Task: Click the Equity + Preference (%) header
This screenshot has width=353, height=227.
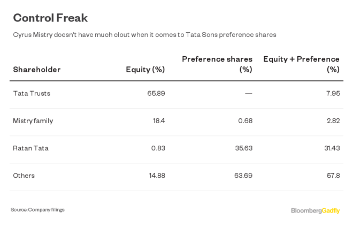Action: pyautogui.click(x=302, y=64)
